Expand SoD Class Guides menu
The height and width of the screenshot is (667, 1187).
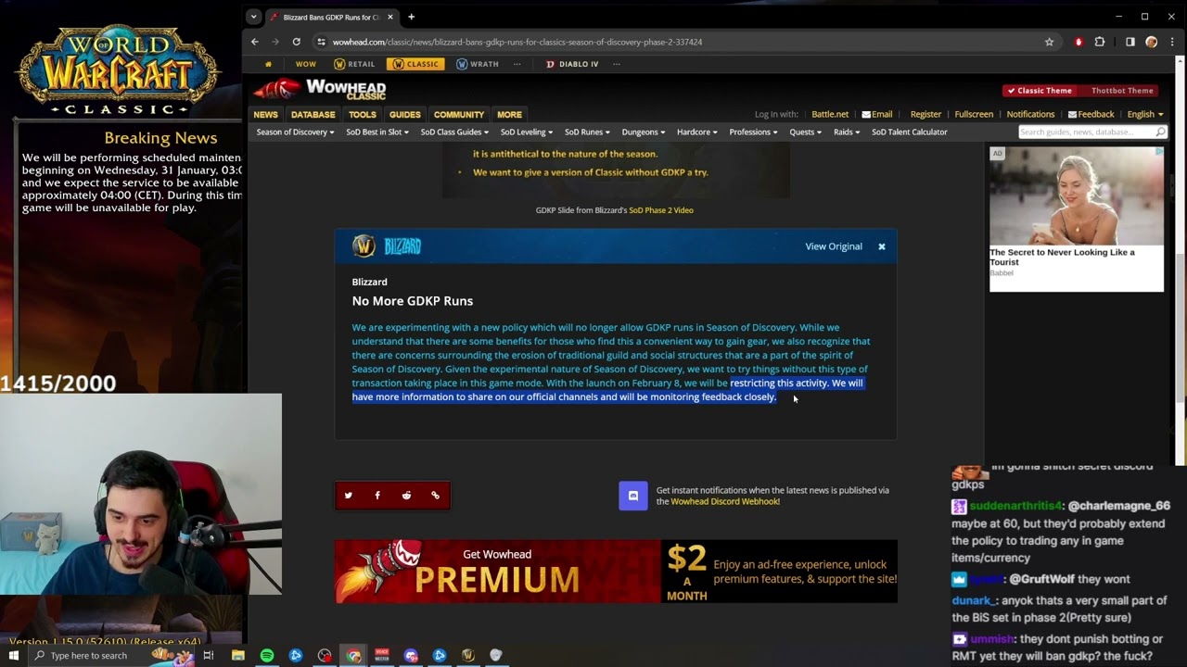454,132
